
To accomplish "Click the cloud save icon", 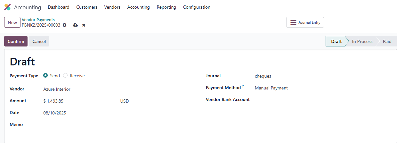I will [76, 25].
